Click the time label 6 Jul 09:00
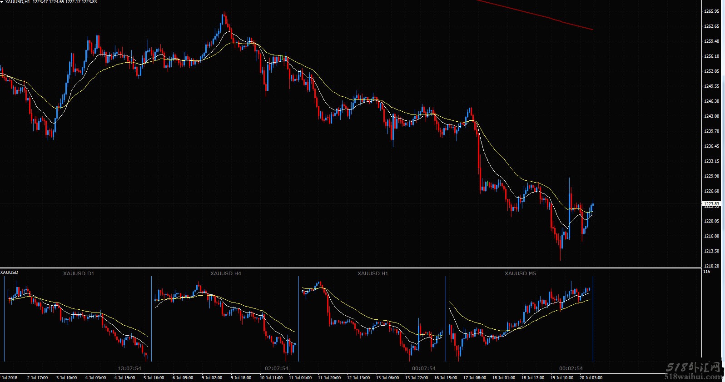 [183, 378]
